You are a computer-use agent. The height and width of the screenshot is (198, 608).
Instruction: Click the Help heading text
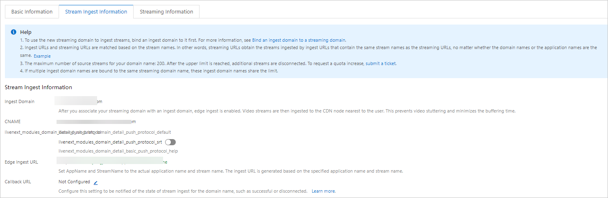[26, 32]
